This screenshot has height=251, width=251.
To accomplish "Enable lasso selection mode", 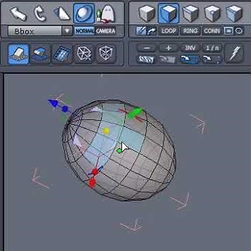I will pos(239,31).
